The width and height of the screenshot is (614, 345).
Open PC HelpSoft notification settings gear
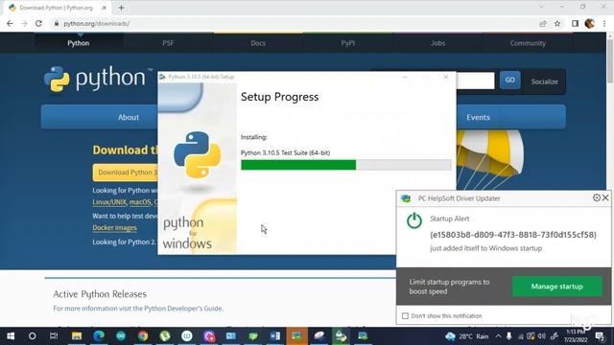[597, 198]
